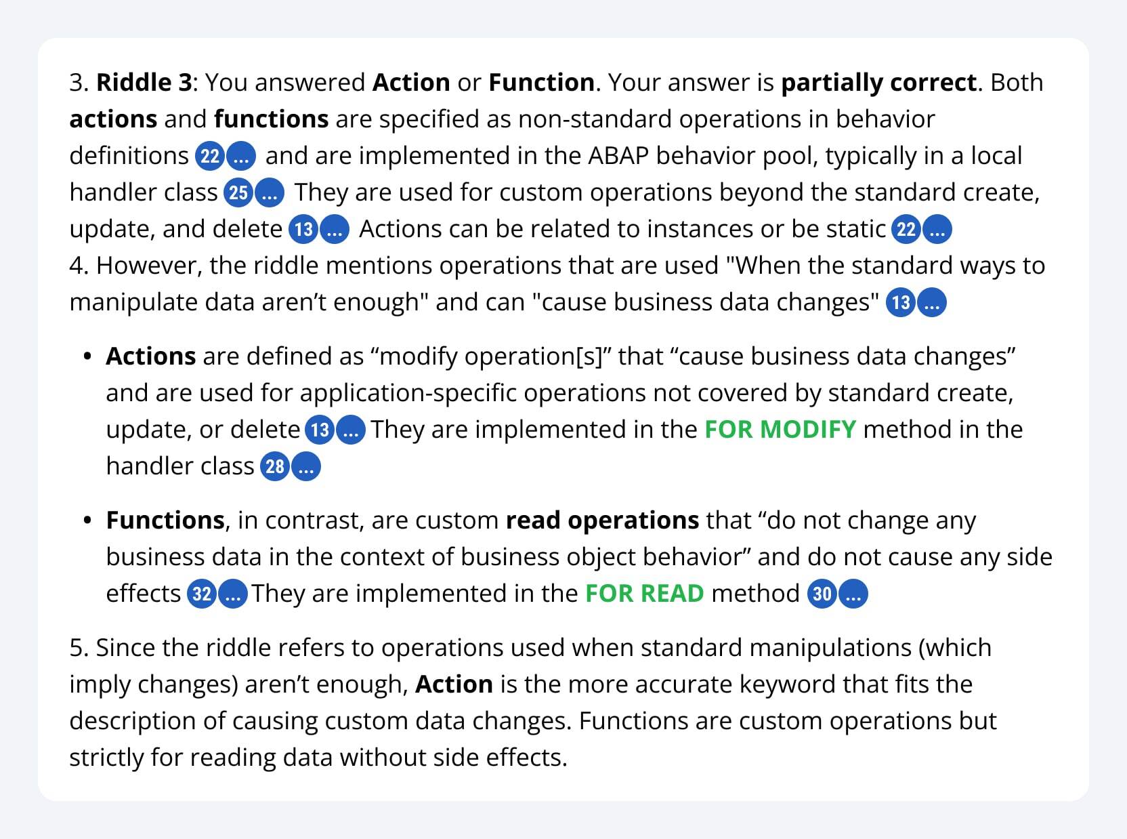
Task: Expand ellipsis after first citation 22
Action: pos(240,157)
